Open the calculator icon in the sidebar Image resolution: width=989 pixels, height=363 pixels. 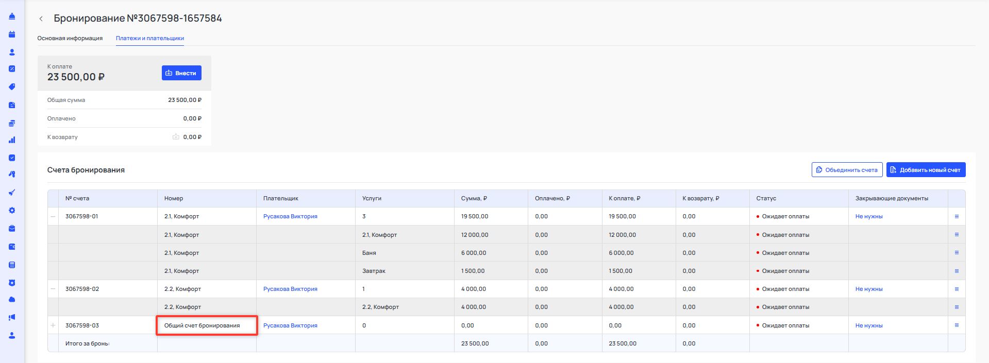tap(12, 265)
